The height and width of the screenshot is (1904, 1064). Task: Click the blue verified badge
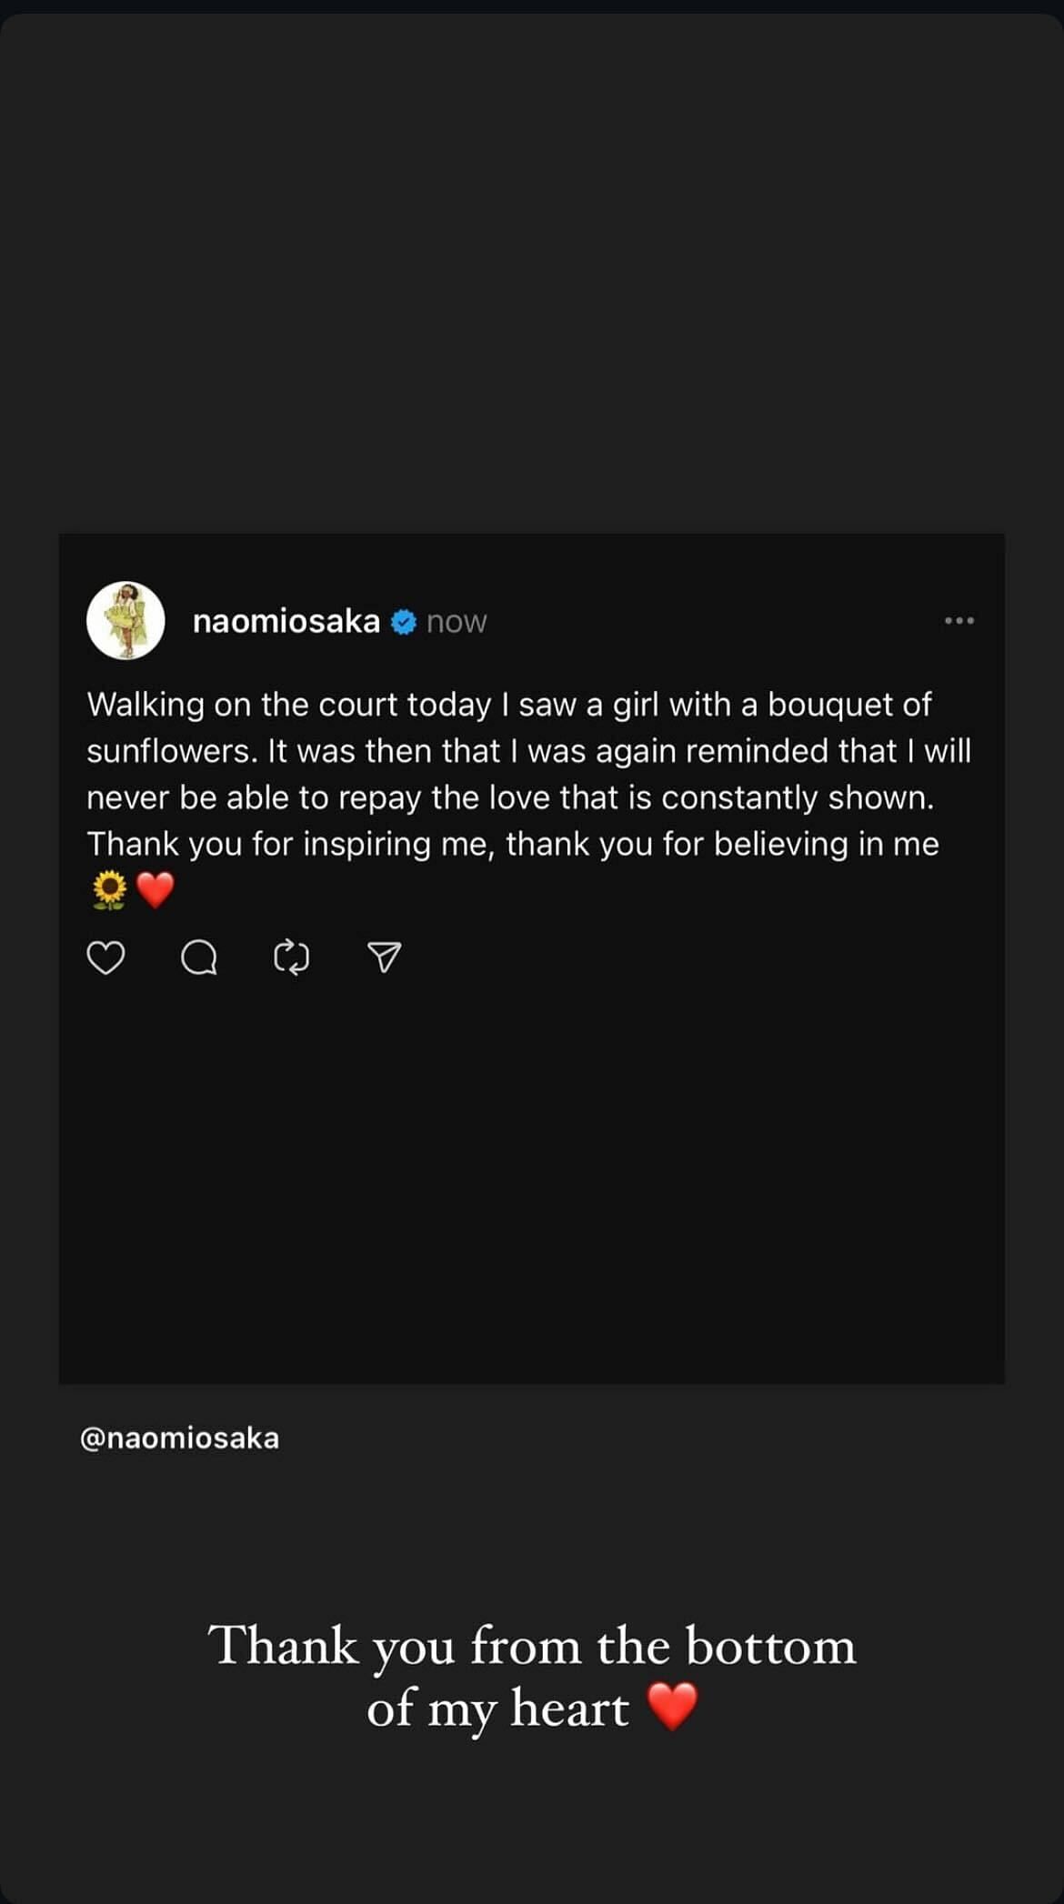pyautogui.click(x=404, y=622)
